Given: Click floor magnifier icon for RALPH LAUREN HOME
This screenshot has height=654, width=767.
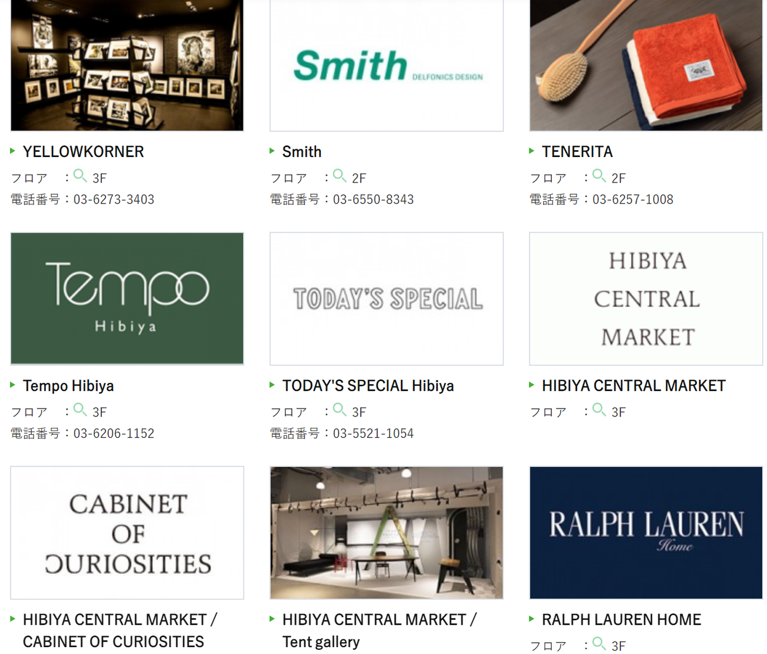Looking at the screenshot, I should [599, 643].
